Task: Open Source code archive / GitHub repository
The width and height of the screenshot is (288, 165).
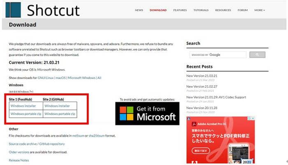Action: click(37, 144)
